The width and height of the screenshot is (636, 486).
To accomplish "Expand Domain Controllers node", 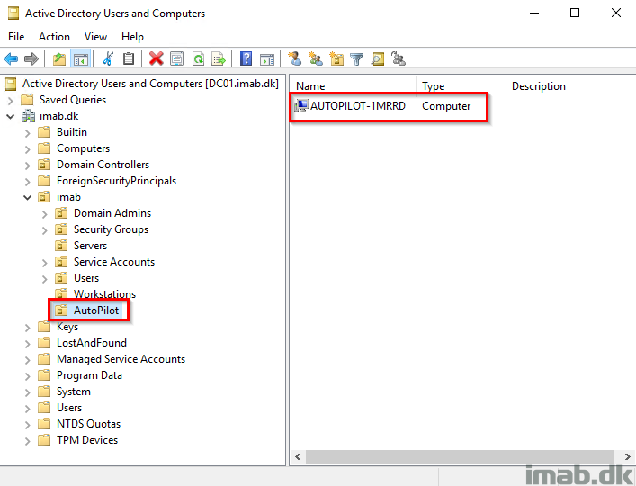I will [x=28, y=165].
